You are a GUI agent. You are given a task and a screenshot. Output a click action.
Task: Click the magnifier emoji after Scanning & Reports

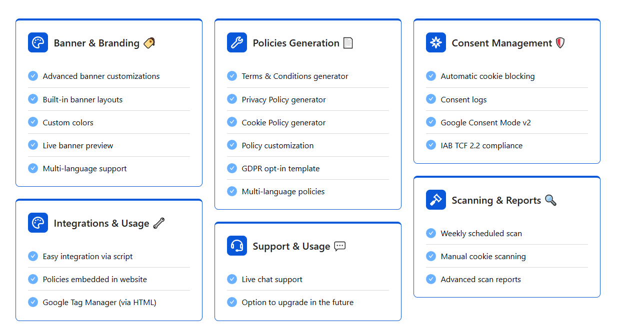point(550,200)
